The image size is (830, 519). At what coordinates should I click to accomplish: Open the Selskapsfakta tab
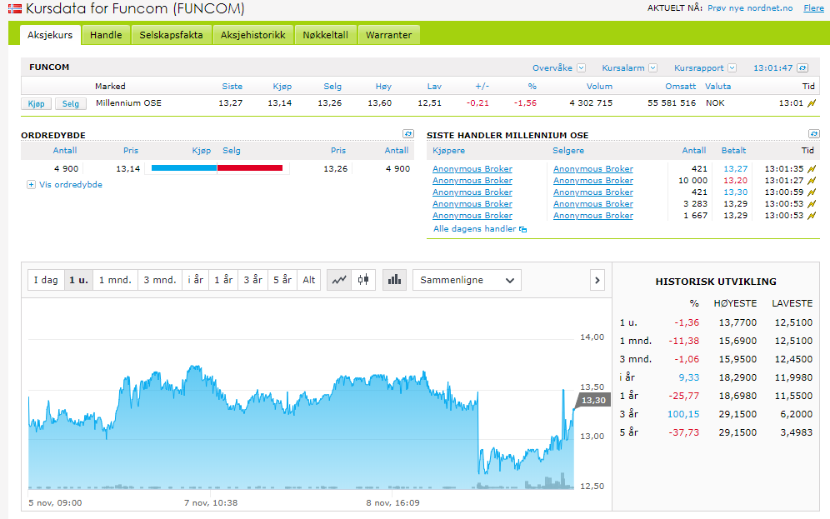171,35
